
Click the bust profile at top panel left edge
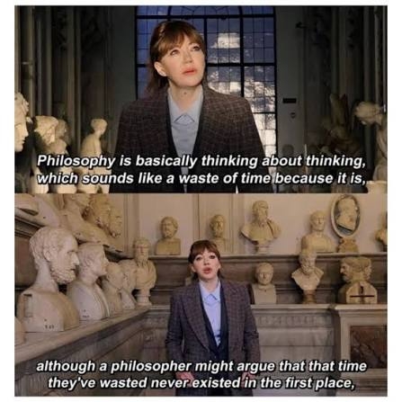(x=22, y=123)
